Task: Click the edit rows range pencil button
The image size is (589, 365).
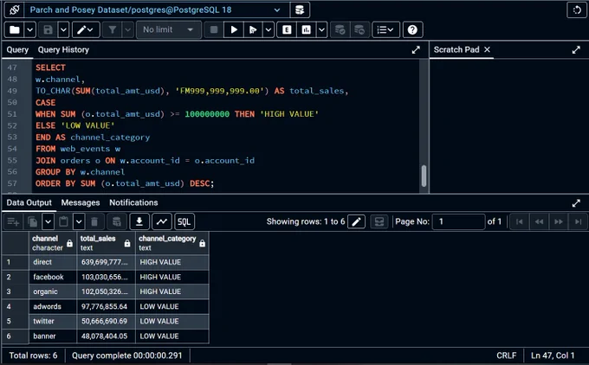Action: click(x=356, y=221)
